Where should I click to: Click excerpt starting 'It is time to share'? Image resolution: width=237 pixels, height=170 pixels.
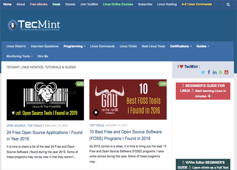coord(42,152)
